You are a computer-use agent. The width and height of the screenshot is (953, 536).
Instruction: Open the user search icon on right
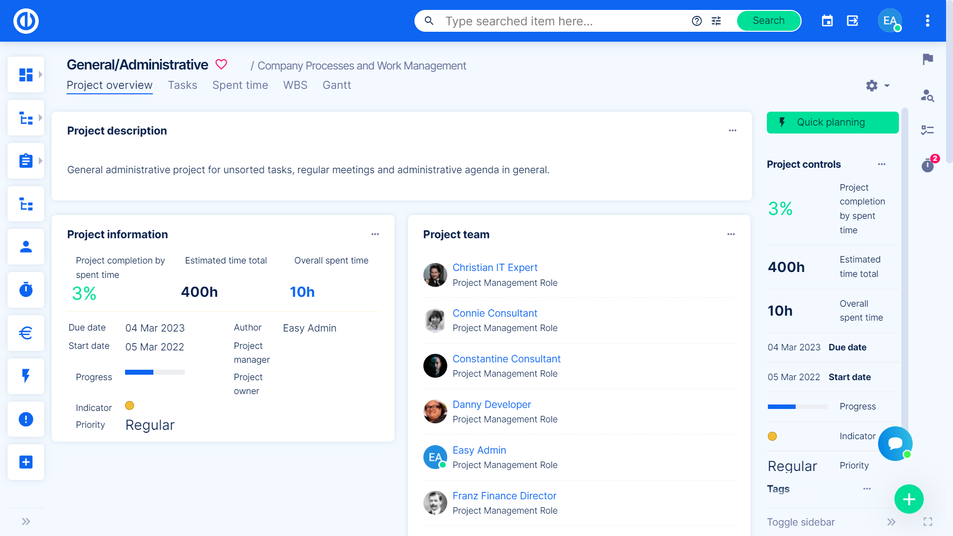927,95
